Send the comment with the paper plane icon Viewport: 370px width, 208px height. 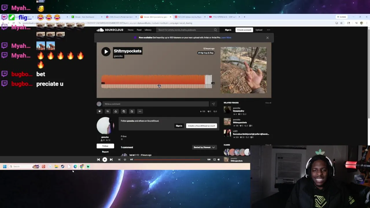tap(213, 104)
